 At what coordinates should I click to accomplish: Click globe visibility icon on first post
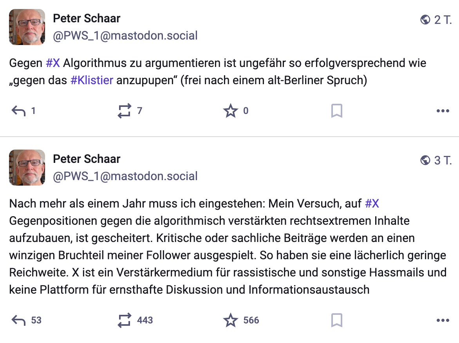click(x=425, y=20)
